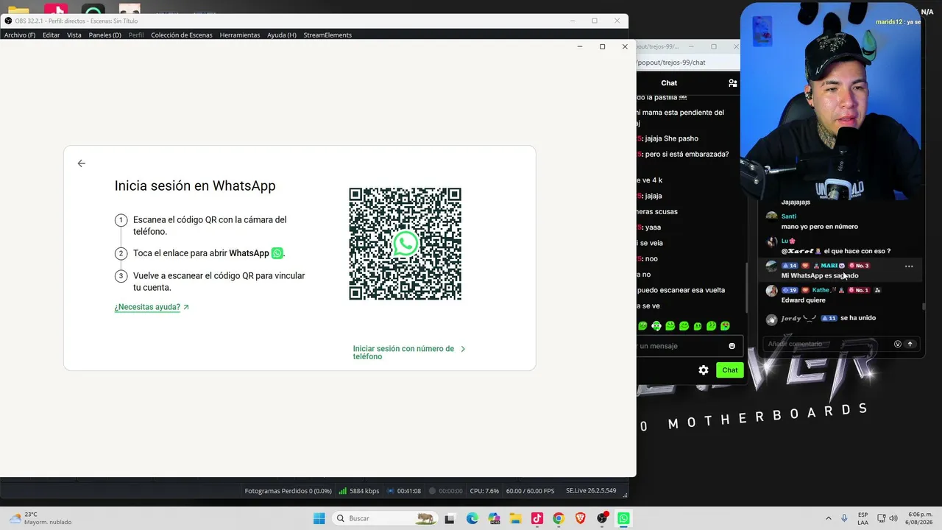
Task: Open the Windows Start menu
Action: (319, 518)
